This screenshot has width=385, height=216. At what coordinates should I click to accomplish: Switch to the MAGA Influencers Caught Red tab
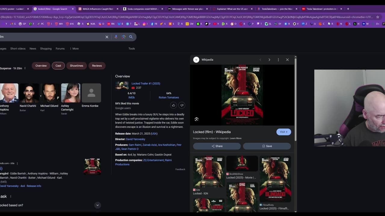pos(98,9)
